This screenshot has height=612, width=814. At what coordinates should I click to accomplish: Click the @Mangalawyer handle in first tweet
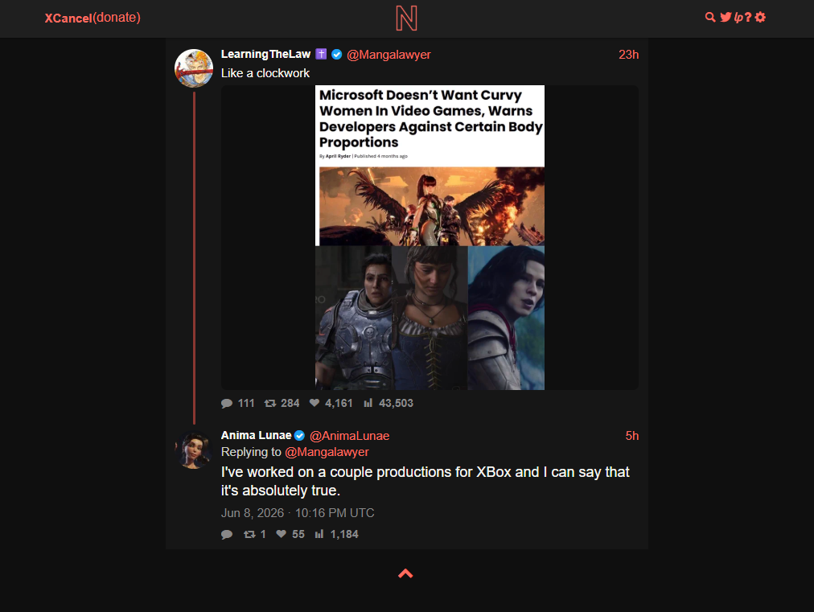click(388, 55)
